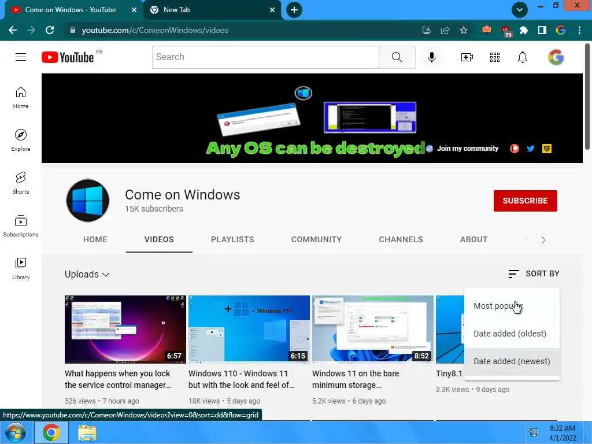Open 'Windows 11 on the bare minimum' title

click(x=356, y=379)
